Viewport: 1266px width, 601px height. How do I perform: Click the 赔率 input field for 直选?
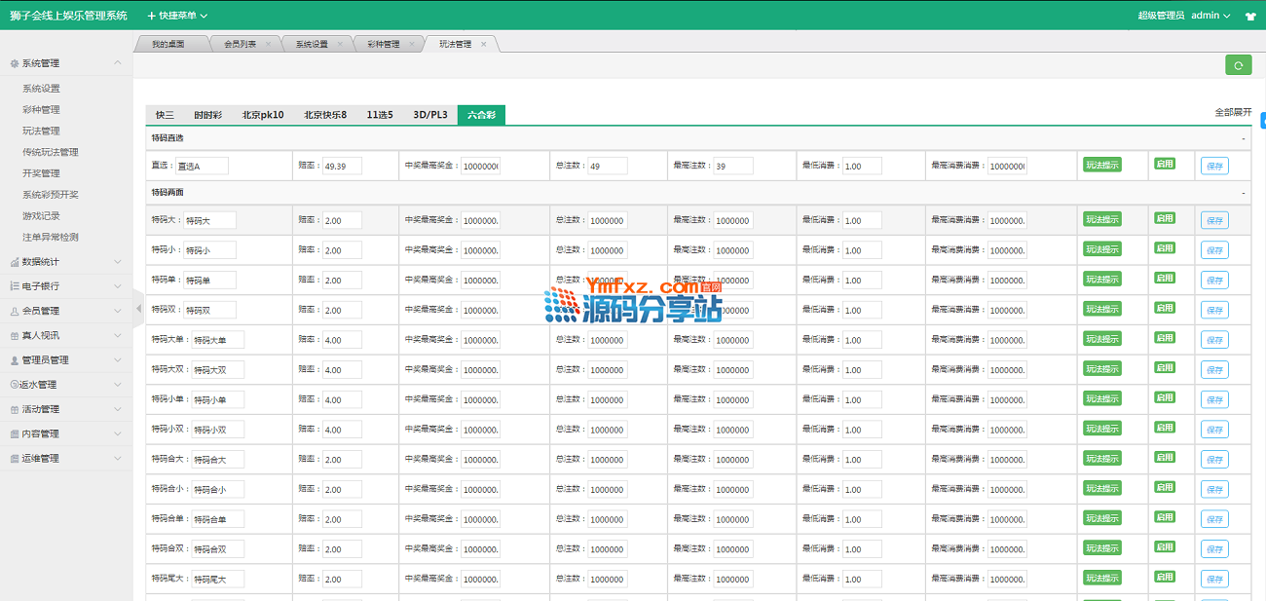[x=342, y=167]
